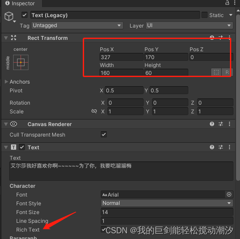
Task: Toggle the Text (Legacy) active checkbox
Action: pos(25,15)
